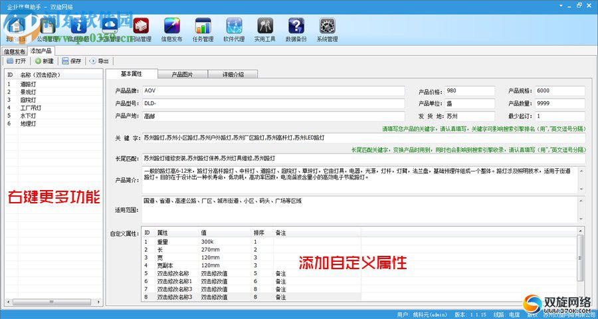Viewport: 598px width, 319px height.
Task: Click the 产品产地 field containing 高邮
Action: pyautogui.click(x=273, y=116)
